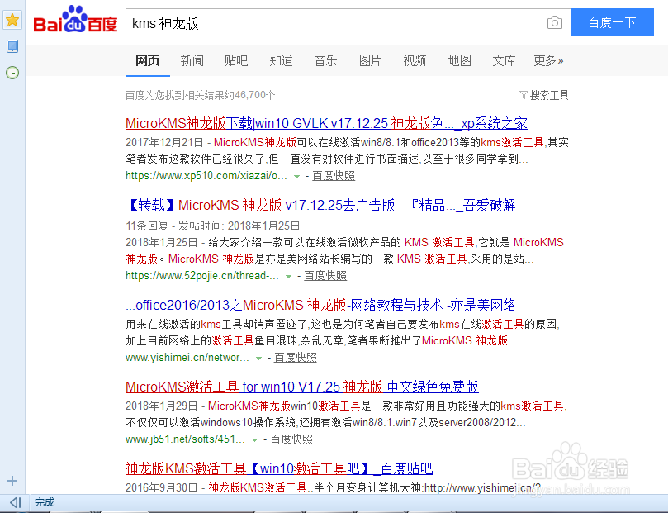The height and width of the screenshot is (513, 668).
Task: Open 百度快照 for jb51.net result
Action: point(291,439)
